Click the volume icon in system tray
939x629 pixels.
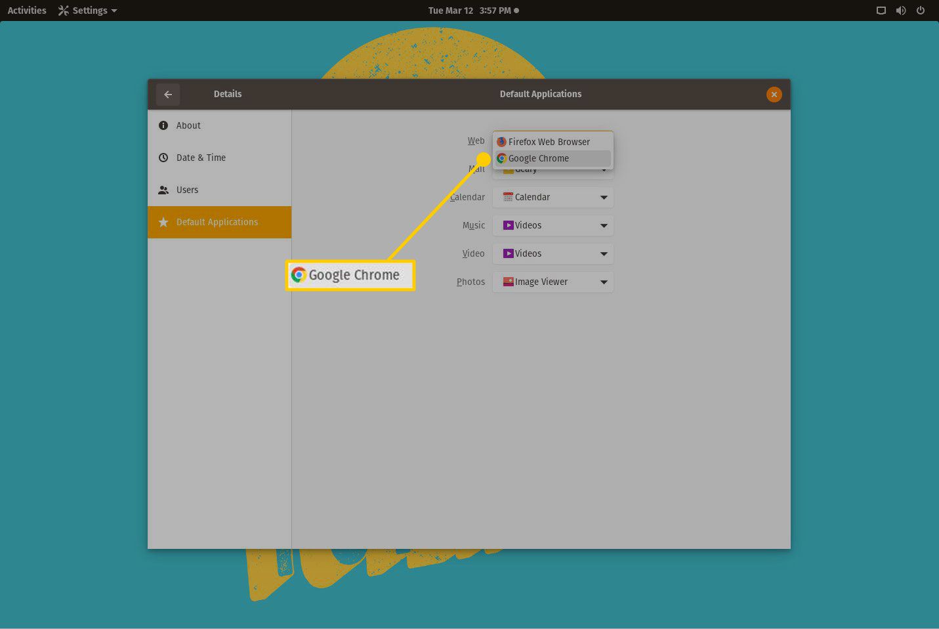pos(901,11)
